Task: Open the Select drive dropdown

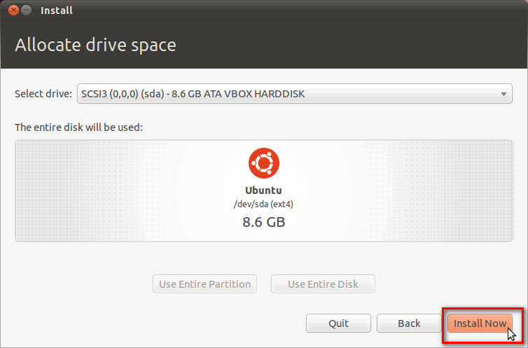Action: [295, 94]
